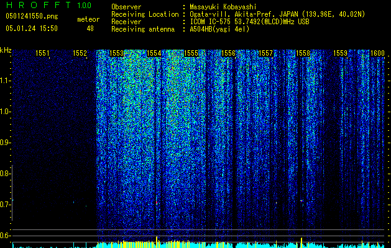
Task: Click the 1600 time axis marker
Action: point(377,53)
